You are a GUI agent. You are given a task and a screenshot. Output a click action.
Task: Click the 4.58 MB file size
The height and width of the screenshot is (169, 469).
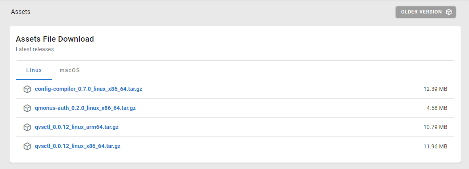click(x=437, y=108)
